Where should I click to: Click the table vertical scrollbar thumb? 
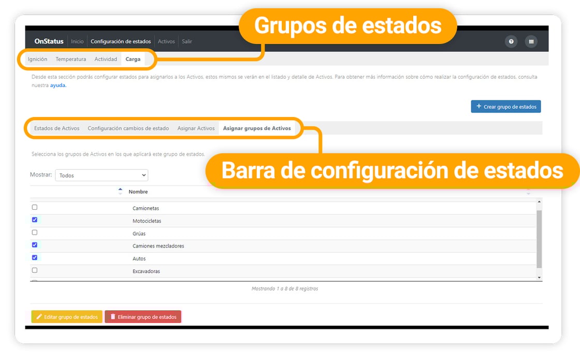pyautogui.click(x=539, y=239)
